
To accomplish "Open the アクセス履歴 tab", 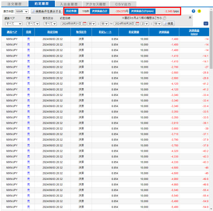I will tap(96, 4).
